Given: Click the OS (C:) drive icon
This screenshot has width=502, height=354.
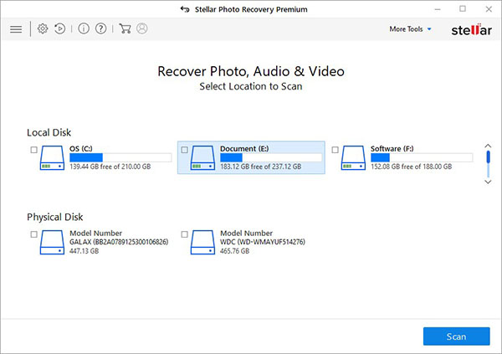Looking at the screenshot, I should [x=52, y=157].
